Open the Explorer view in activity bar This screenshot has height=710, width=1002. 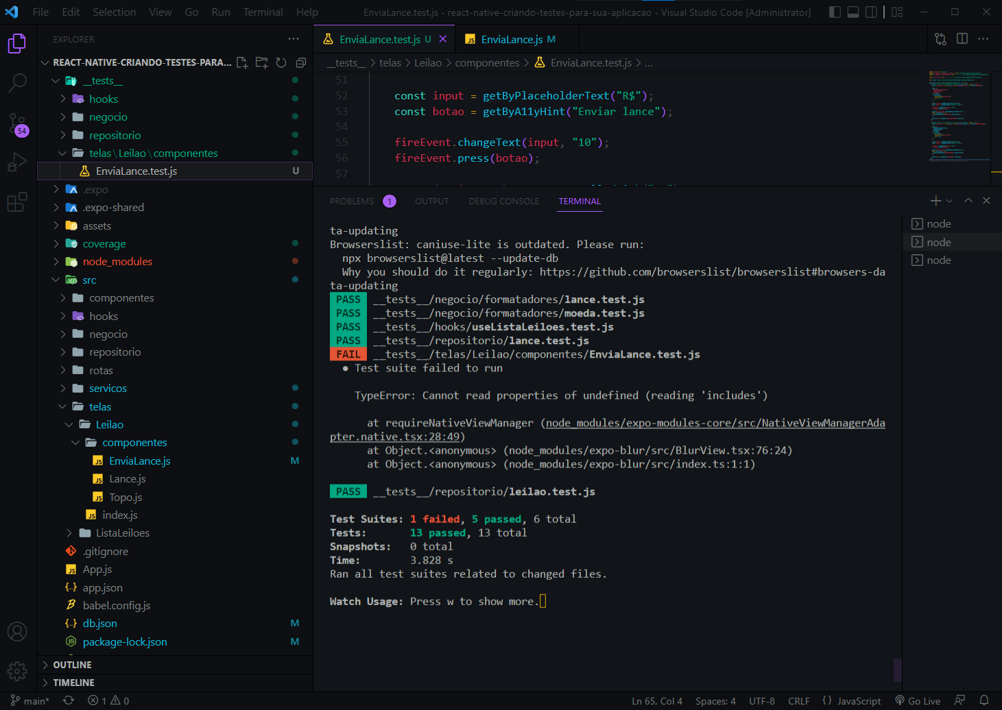coord(17,44)
